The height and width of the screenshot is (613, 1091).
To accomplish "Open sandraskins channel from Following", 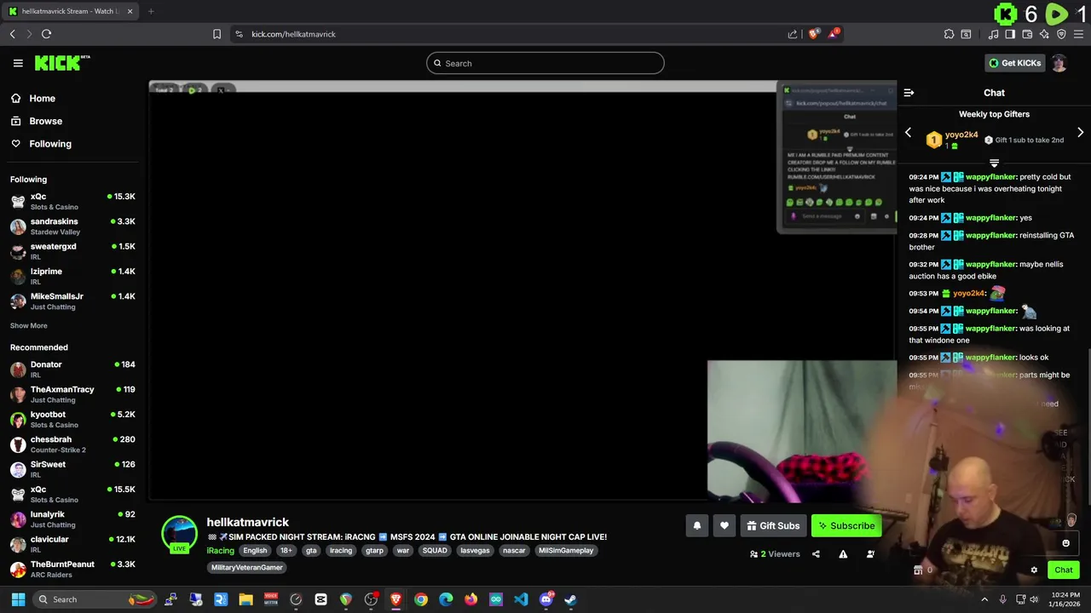I will [x=72, y=226].
